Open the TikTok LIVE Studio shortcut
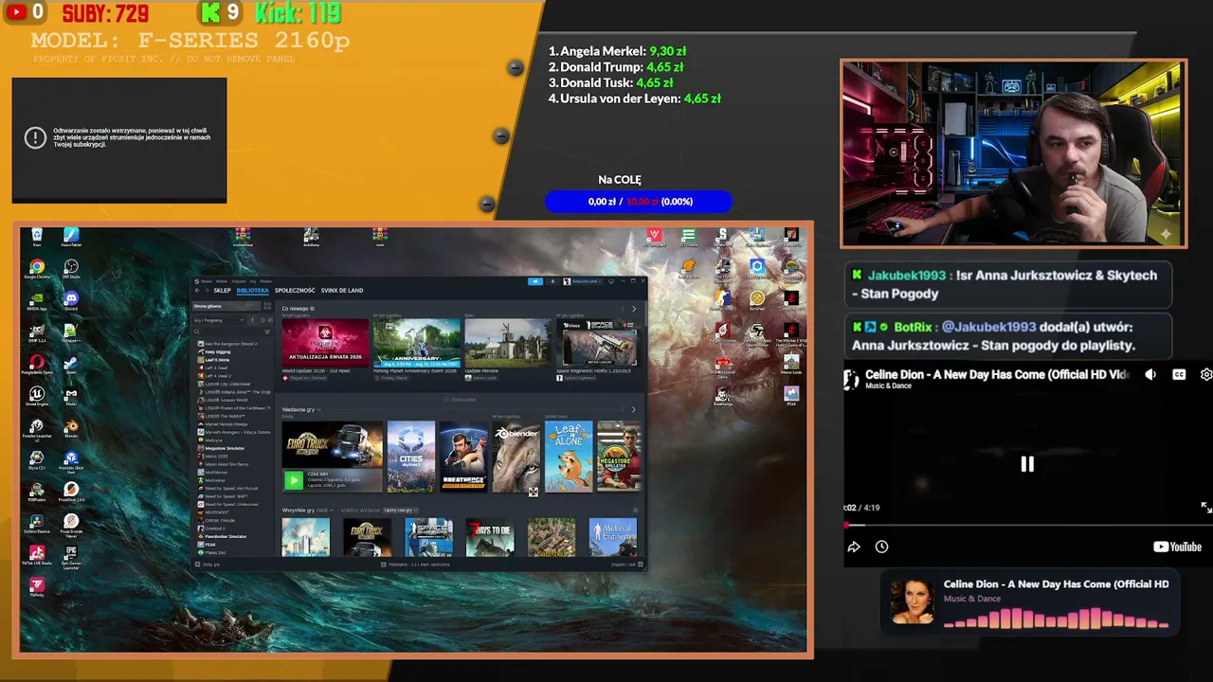 [37, 555]
